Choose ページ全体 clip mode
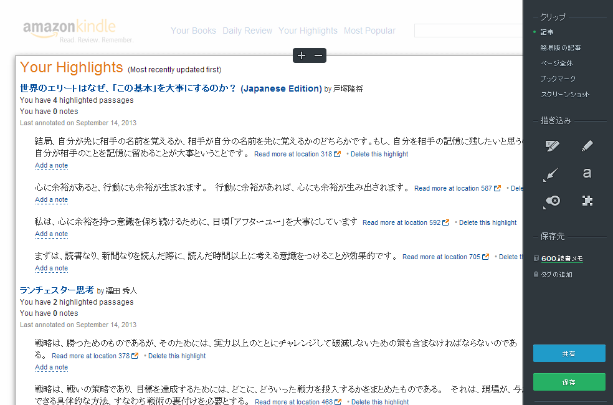613x405 pixels. click(556, 64)
